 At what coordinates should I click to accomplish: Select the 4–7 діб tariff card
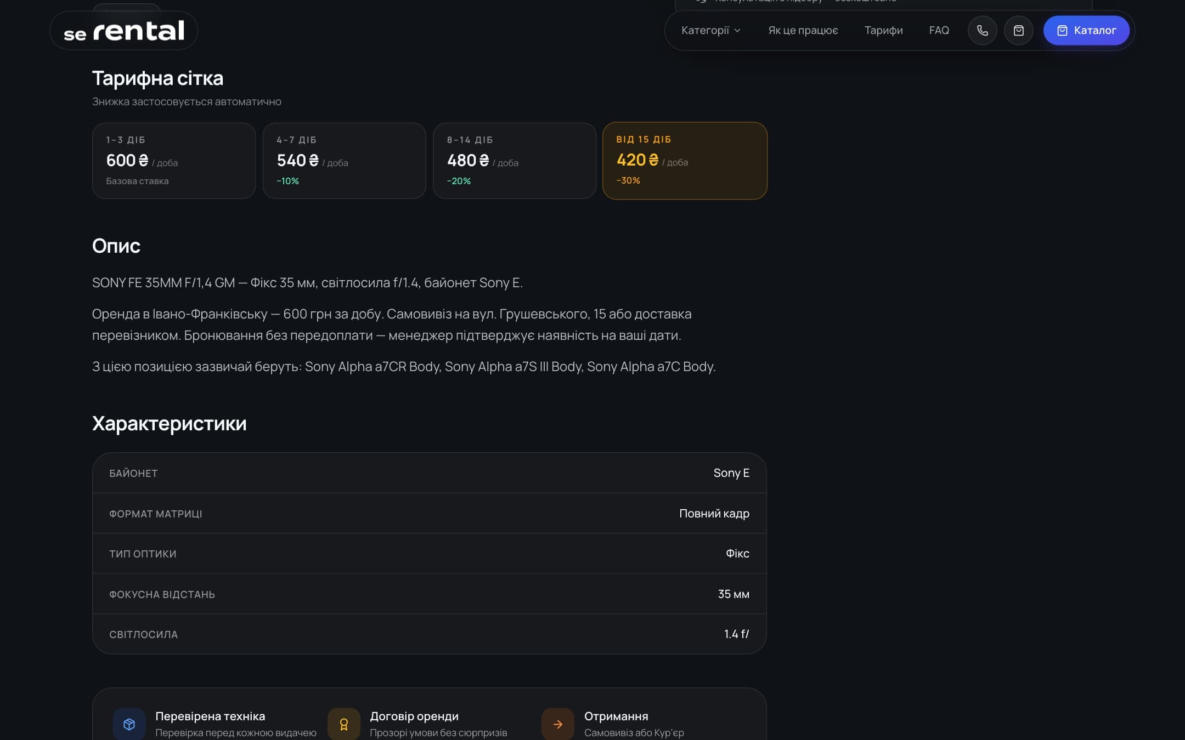(344, 161)
